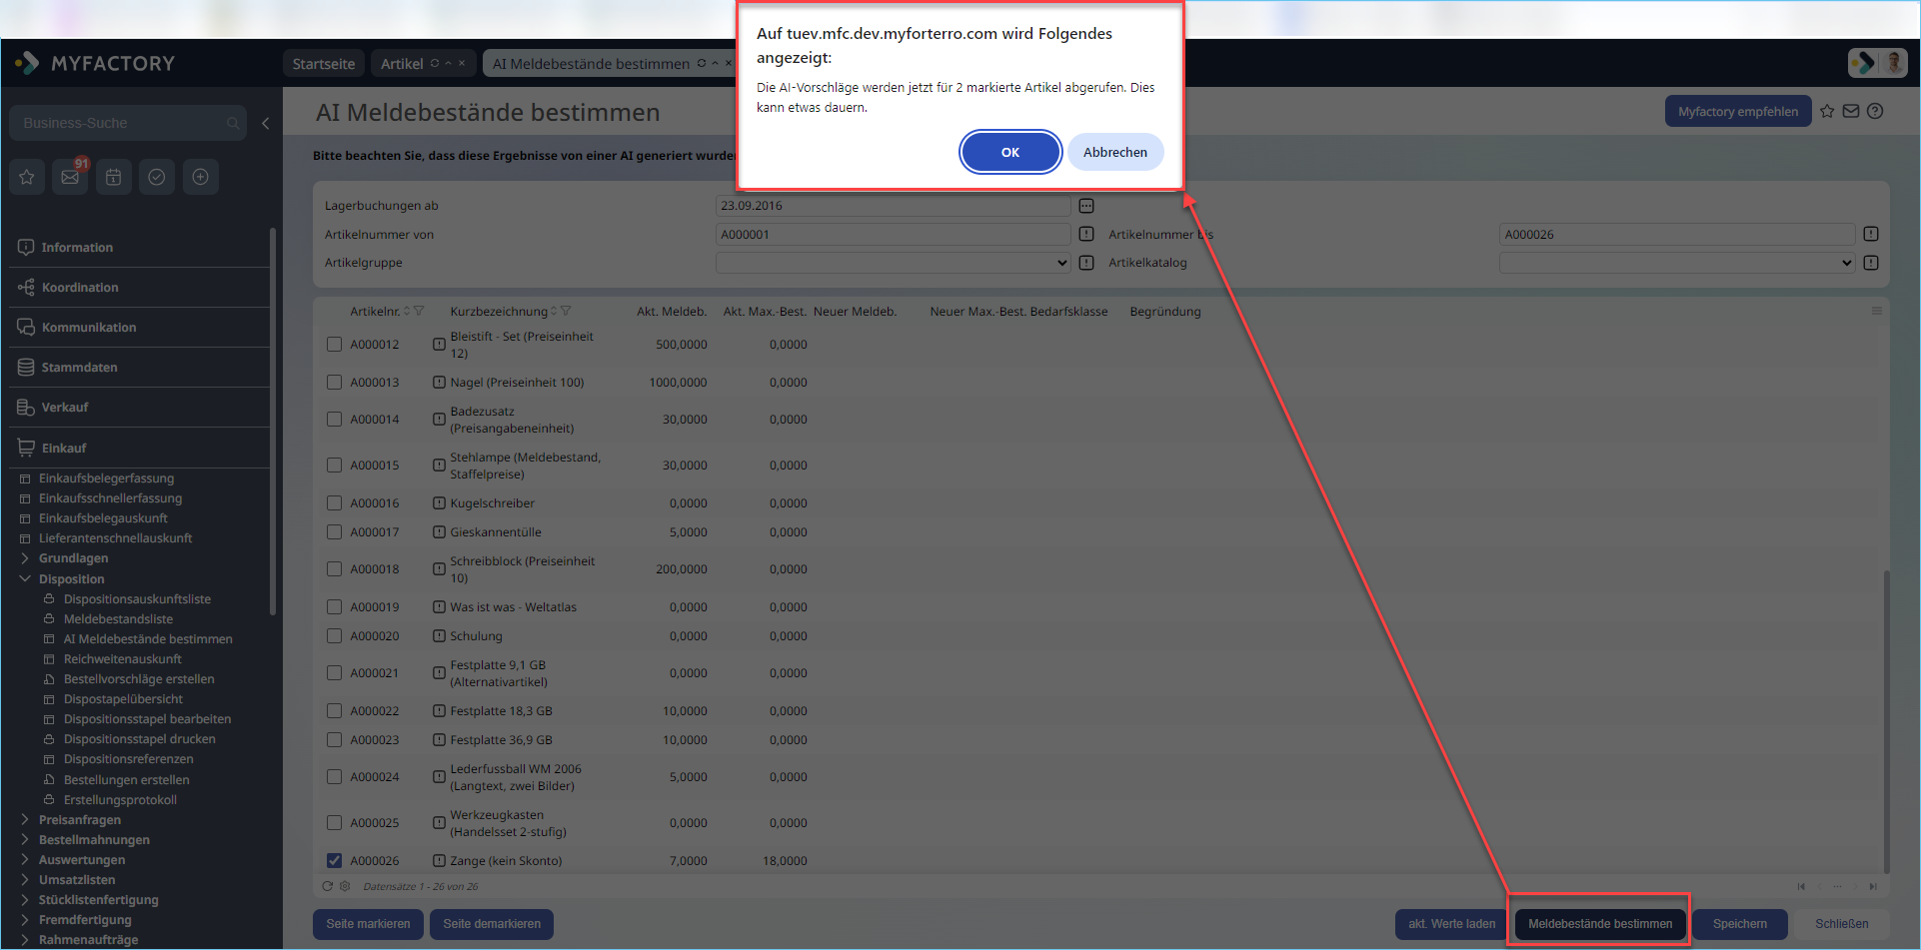Click the tasks checkmark circle icon
1921x950 pixels.
click(x=157, y=177)
